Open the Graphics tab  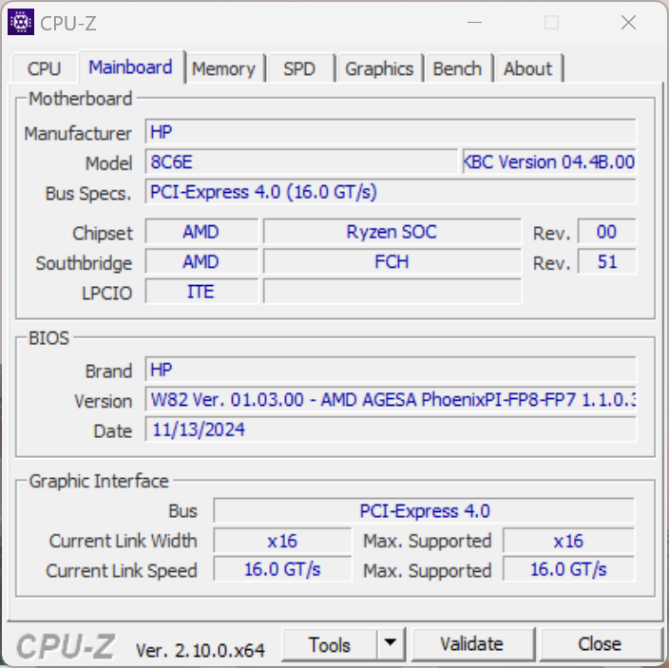click(379, 68)
